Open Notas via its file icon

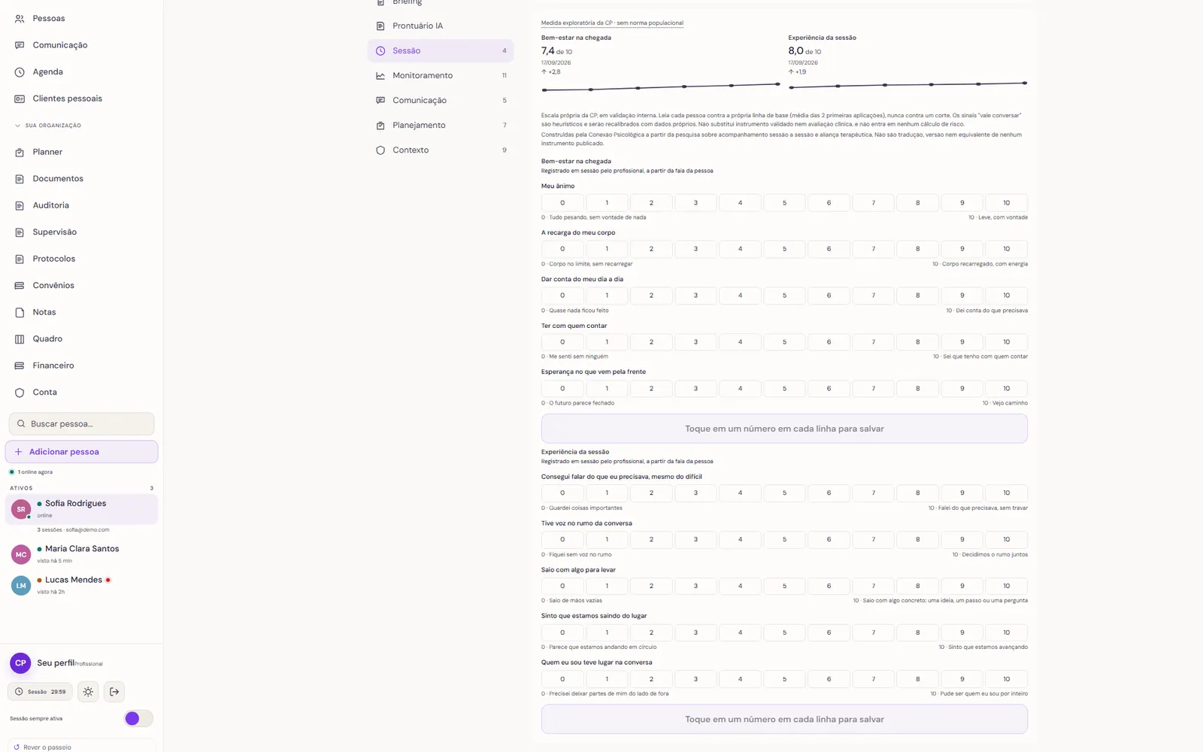[x=20, y=312]
